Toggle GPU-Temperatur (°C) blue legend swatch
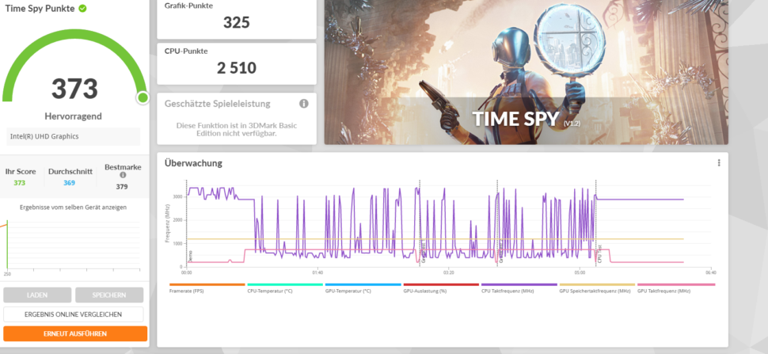The image size is (768, 354). click(363, 284)
